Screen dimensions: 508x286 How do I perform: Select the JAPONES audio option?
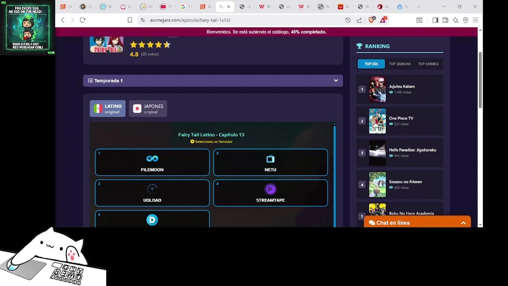pyautogui.click(x=148, y=108)
